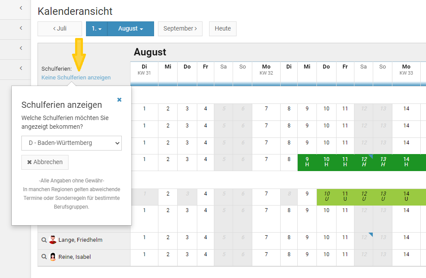Expand the topmost sidebar chevron
The width and height of the screenshot is (426, 278).
pyautogui.click(x=21, y=8)
